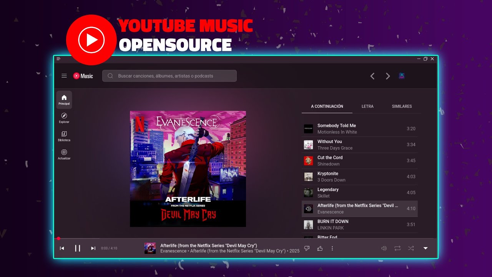Play Cut the Cord by Shinedown
This screenshot has width=492, height=277.
359,161
